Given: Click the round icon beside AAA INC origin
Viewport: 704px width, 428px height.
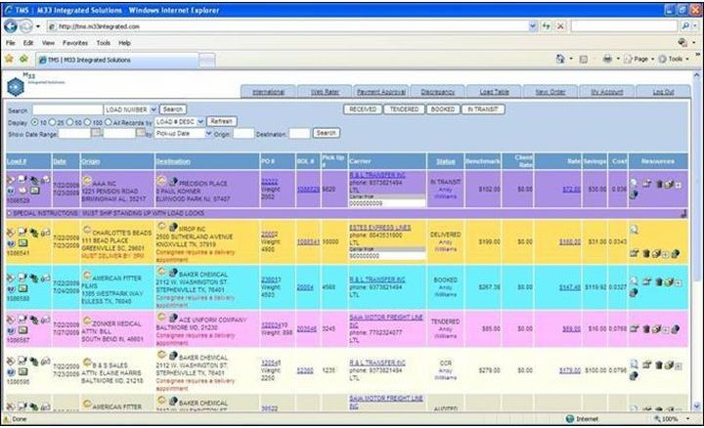Looking at the screenshot, I should [x=87, y=181].
